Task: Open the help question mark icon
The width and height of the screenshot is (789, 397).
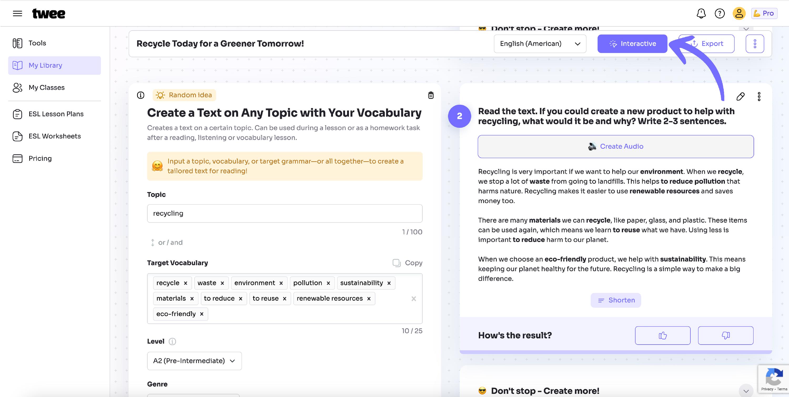Action: tap(720, 13)
